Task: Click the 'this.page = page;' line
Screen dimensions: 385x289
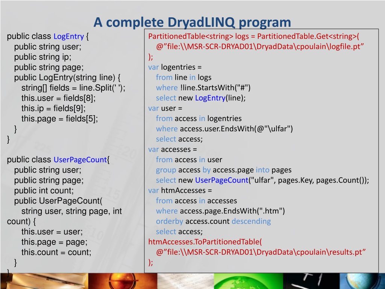Action: [x=54, y=242]
